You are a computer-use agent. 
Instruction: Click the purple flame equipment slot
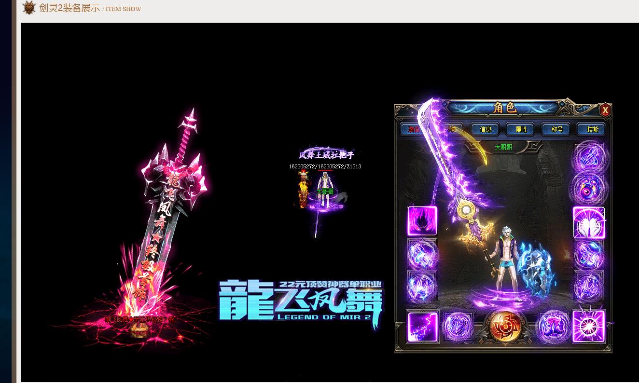pos(422,221)
